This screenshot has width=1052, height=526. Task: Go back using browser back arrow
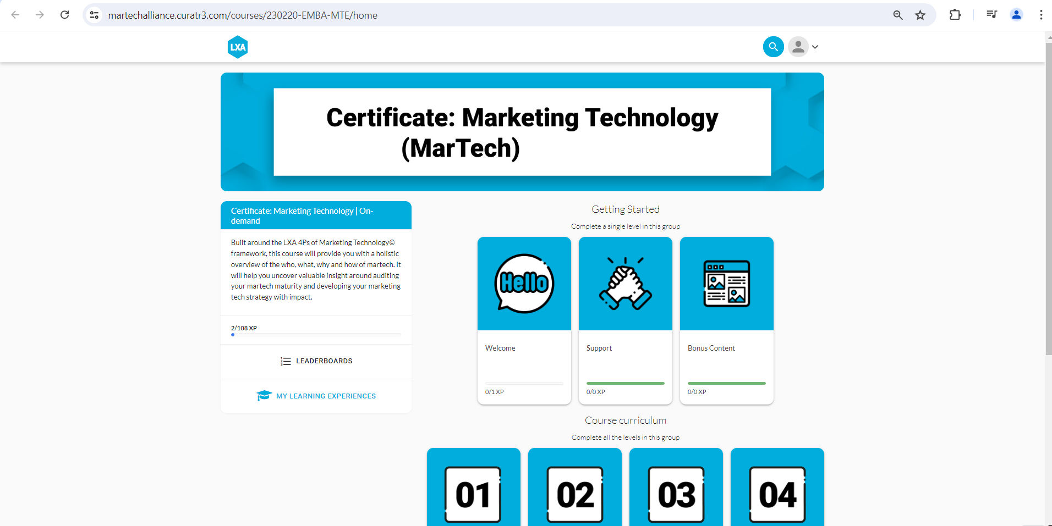pos(15,15)
